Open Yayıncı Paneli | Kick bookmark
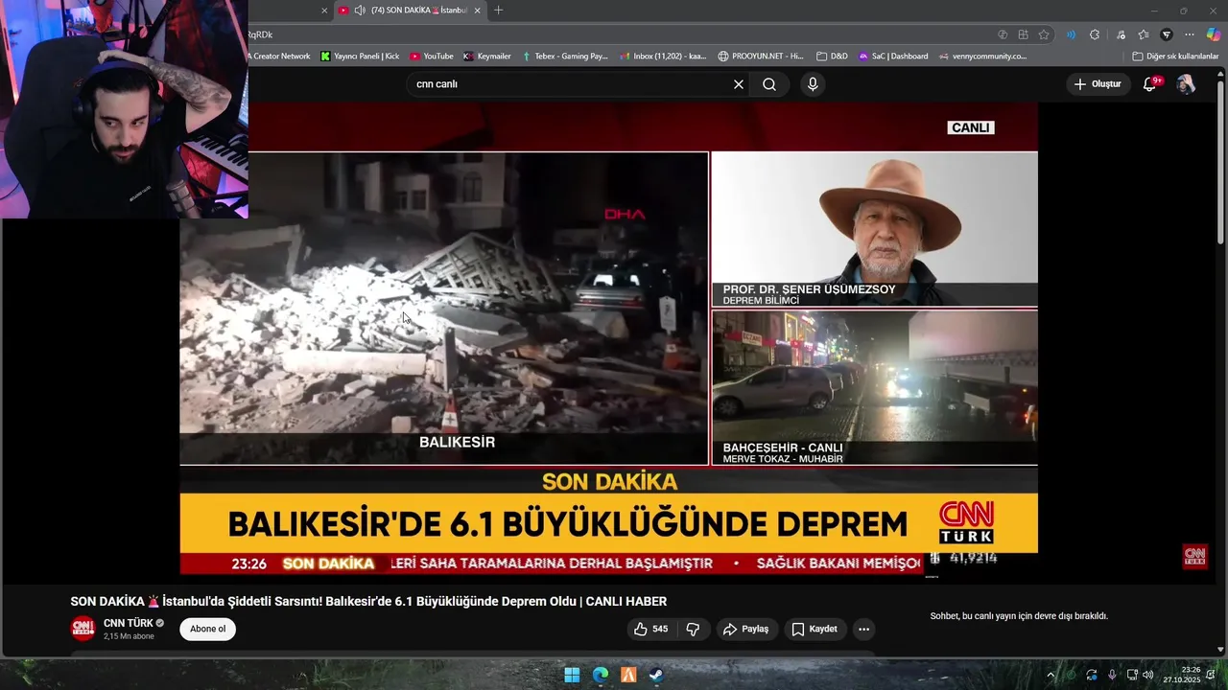The image size is (1228, 690). (x=360, y=57)
